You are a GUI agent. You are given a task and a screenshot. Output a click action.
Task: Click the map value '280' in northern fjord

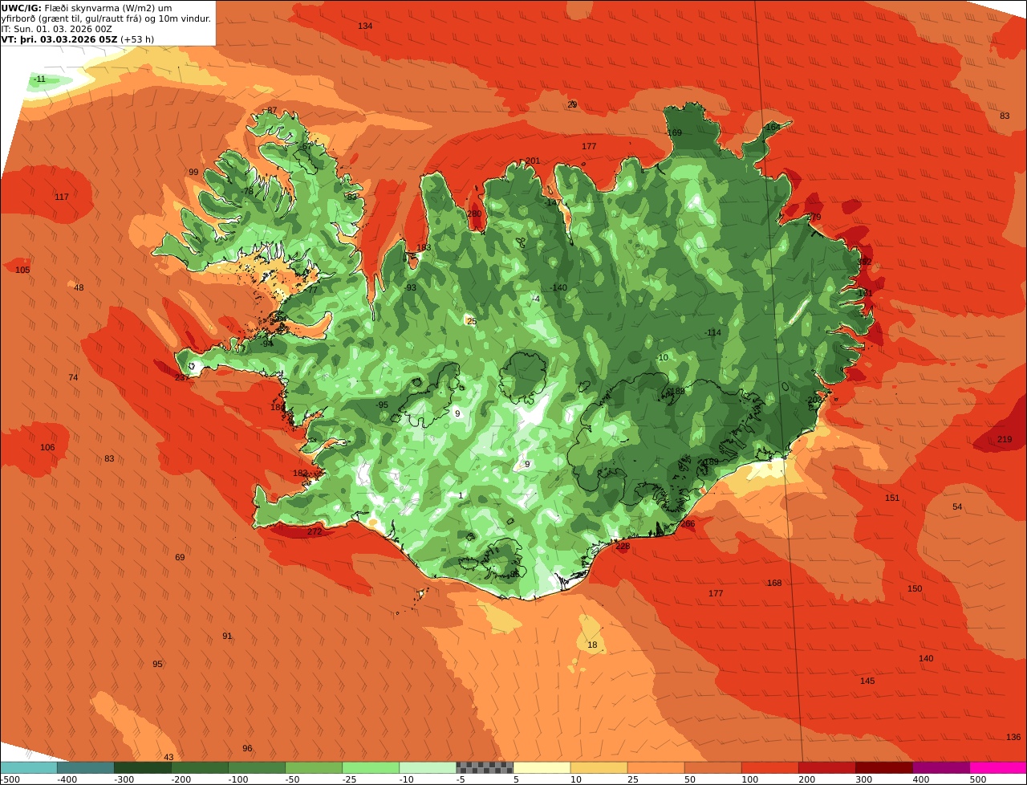[474, 214]
